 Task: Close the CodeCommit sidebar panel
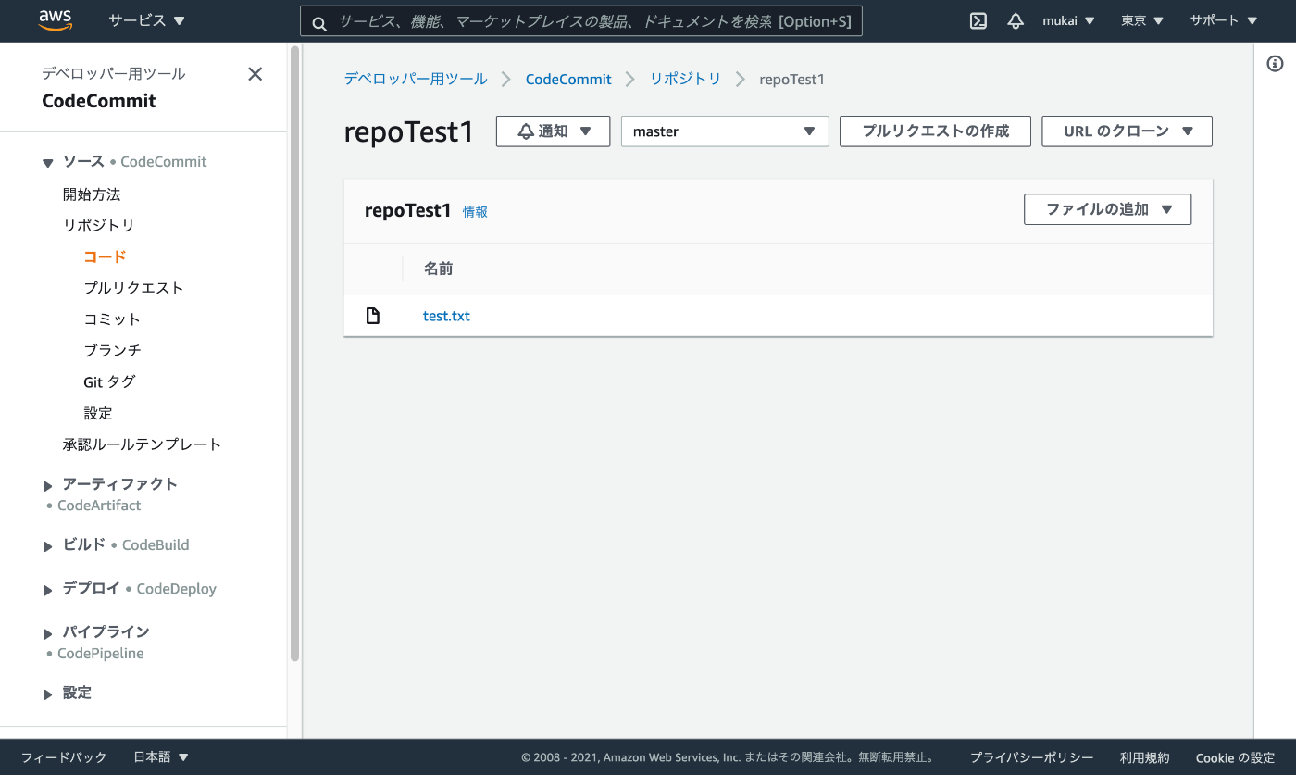click(255, 74)
